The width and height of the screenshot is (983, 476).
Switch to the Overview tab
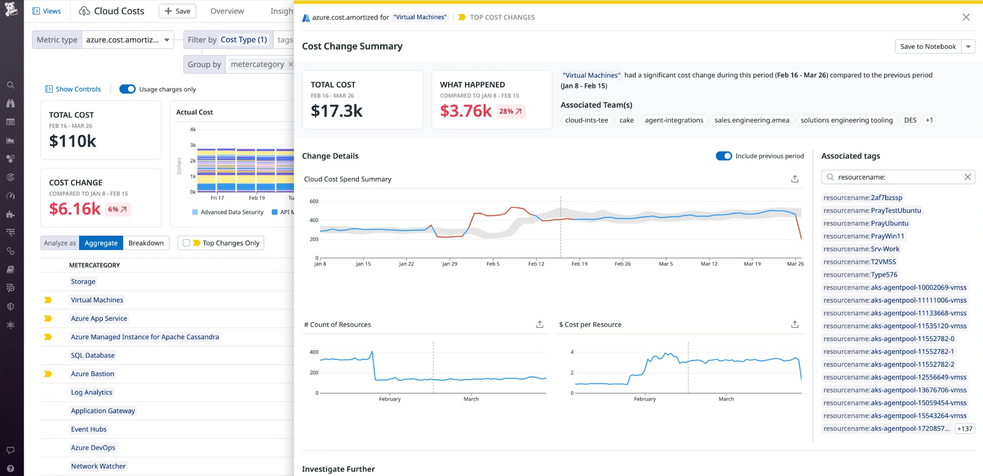tap(226, 11)
